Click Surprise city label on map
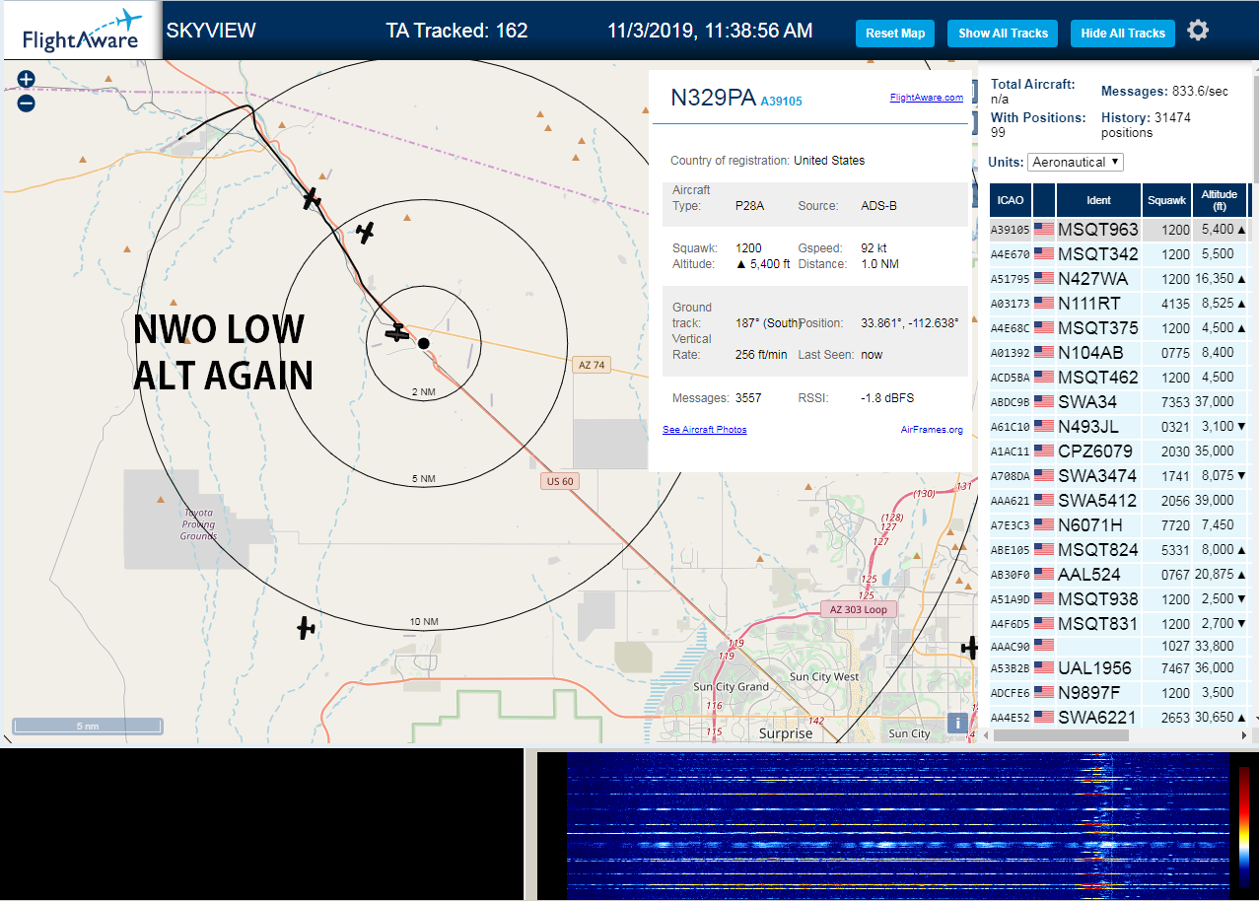This screenshot has width=1259, height=902. [x=786, y=733]
